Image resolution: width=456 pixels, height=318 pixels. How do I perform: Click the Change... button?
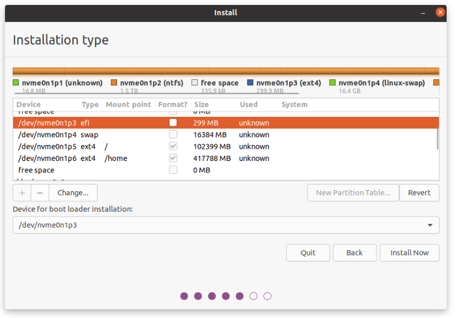(x=73, y=193)
